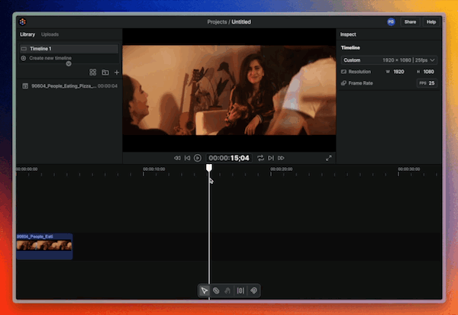Jump to the previous frame
Viewport: 458px width, 315px height.
(x=188, y=158)
